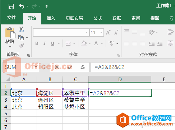This screenshot has height=130, width=175.
Task: Open the 页面布局 tab
Action: tap(74, 18)
